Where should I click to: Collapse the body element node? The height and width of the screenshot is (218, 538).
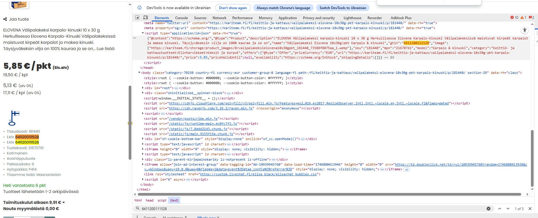click(x=139, y=73)
